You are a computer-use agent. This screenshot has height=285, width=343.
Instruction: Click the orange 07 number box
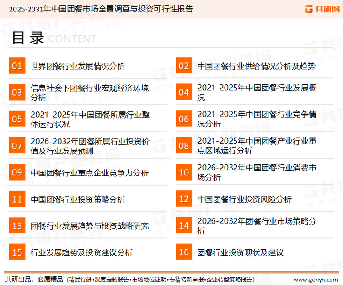(x=17, y=146)
